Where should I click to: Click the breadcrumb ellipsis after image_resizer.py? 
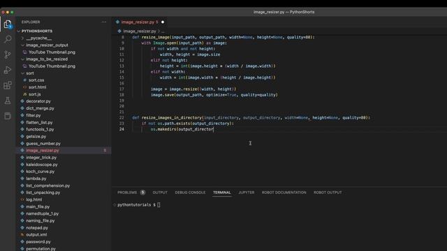(163, 31)
